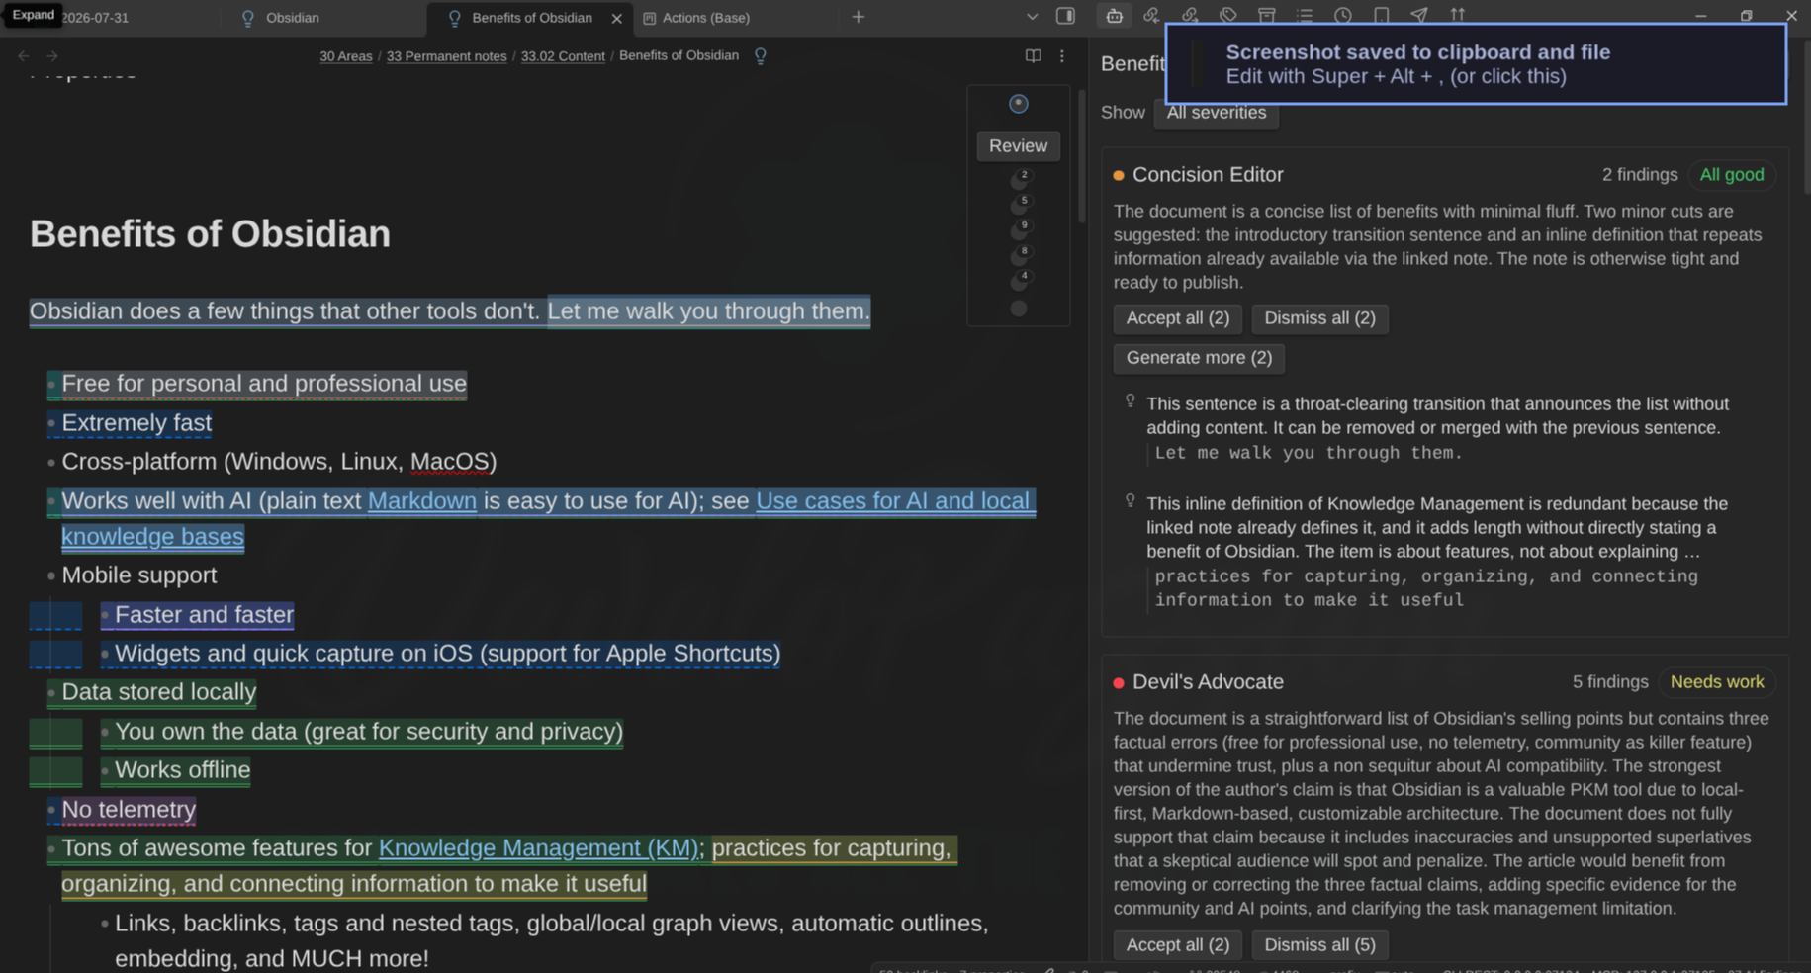Open Knowledge Management (KM) link
Viewport: 1811px width, 973px height.
[x=538, y=848]
